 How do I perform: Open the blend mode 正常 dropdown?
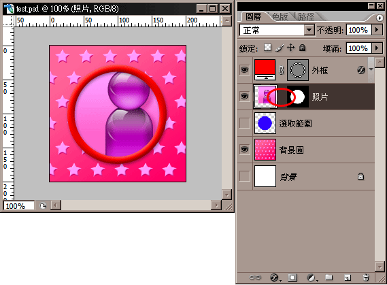309,30
